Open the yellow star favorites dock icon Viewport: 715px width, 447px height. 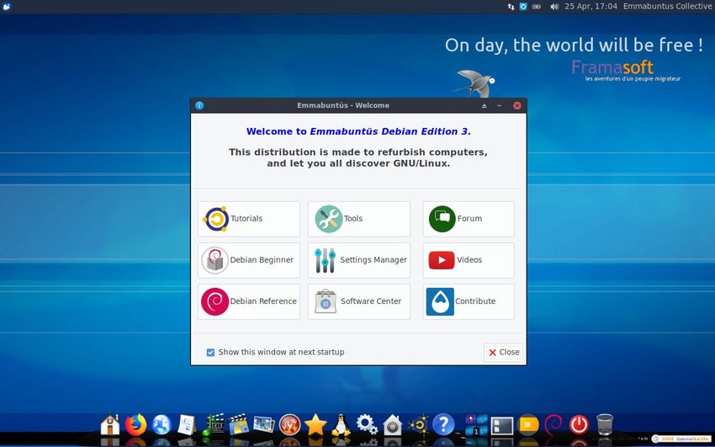click(x=315, y=424)
